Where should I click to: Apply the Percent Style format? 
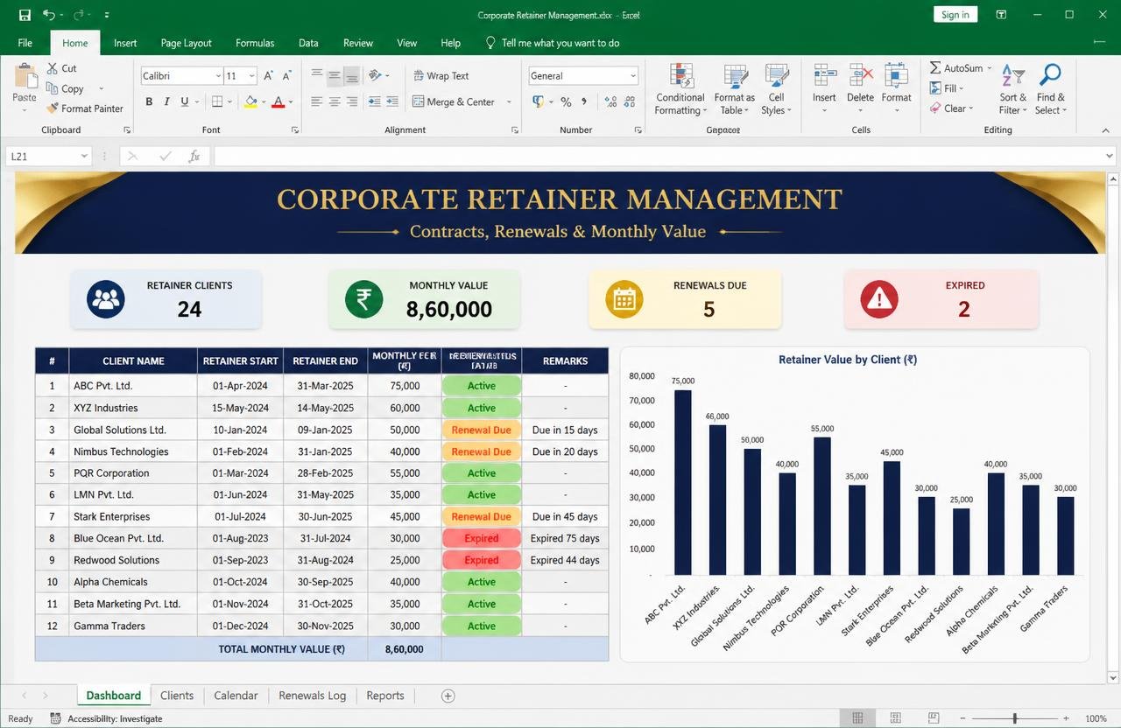point(566,101)
